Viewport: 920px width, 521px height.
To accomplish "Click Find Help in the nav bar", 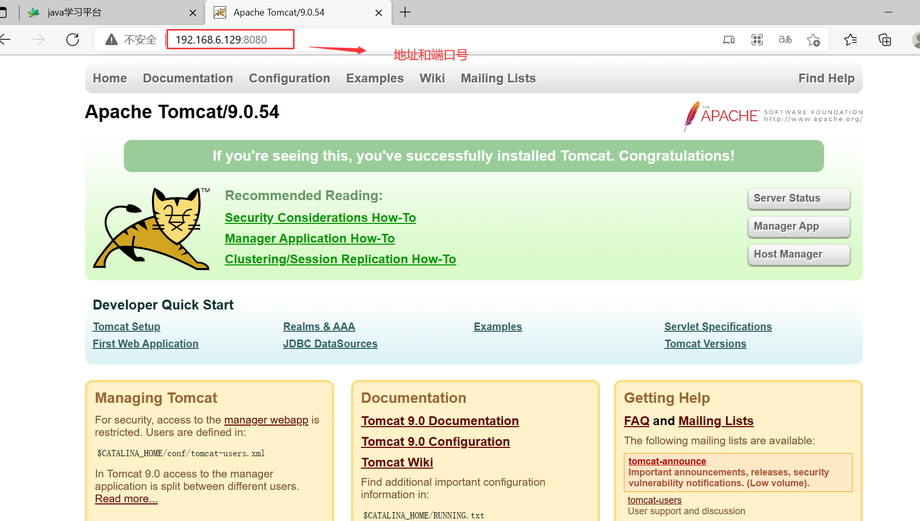I will point(826,78).
